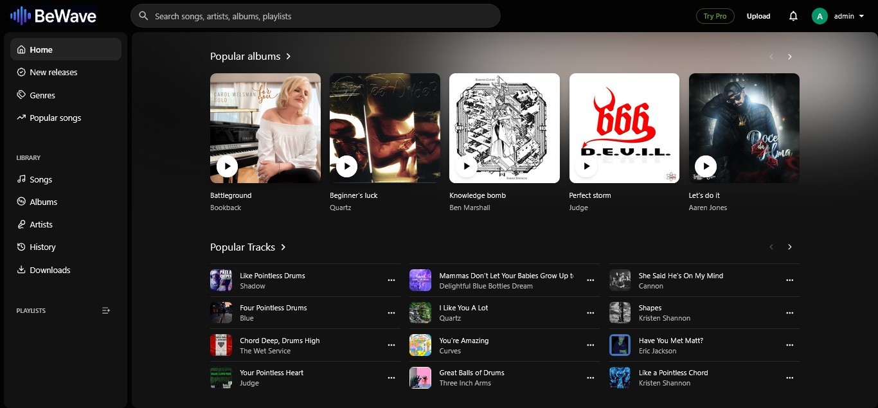Open options for Mammas Don't Let Your Babies track
Image resolution: width=878 pixels, height=408 pixels.
591,280
